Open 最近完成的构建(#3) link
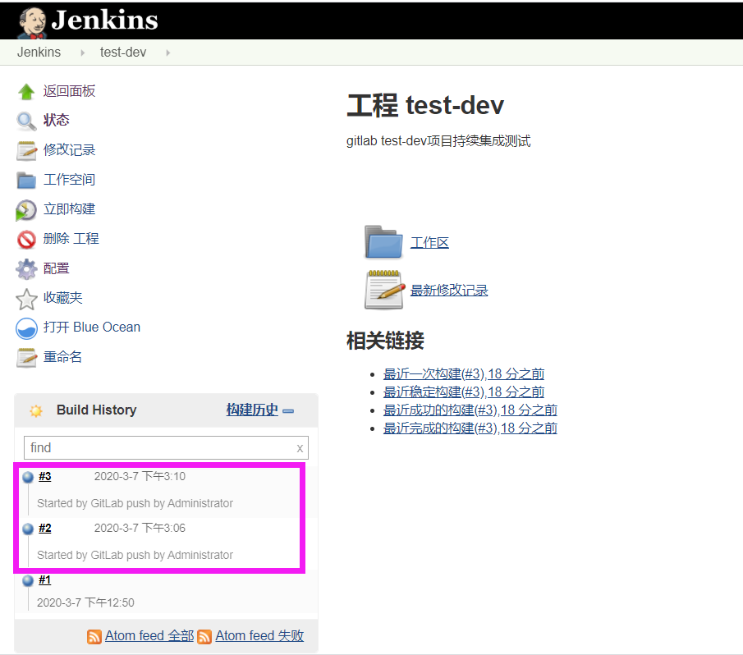743x655 pixels. tap(470, 428)
